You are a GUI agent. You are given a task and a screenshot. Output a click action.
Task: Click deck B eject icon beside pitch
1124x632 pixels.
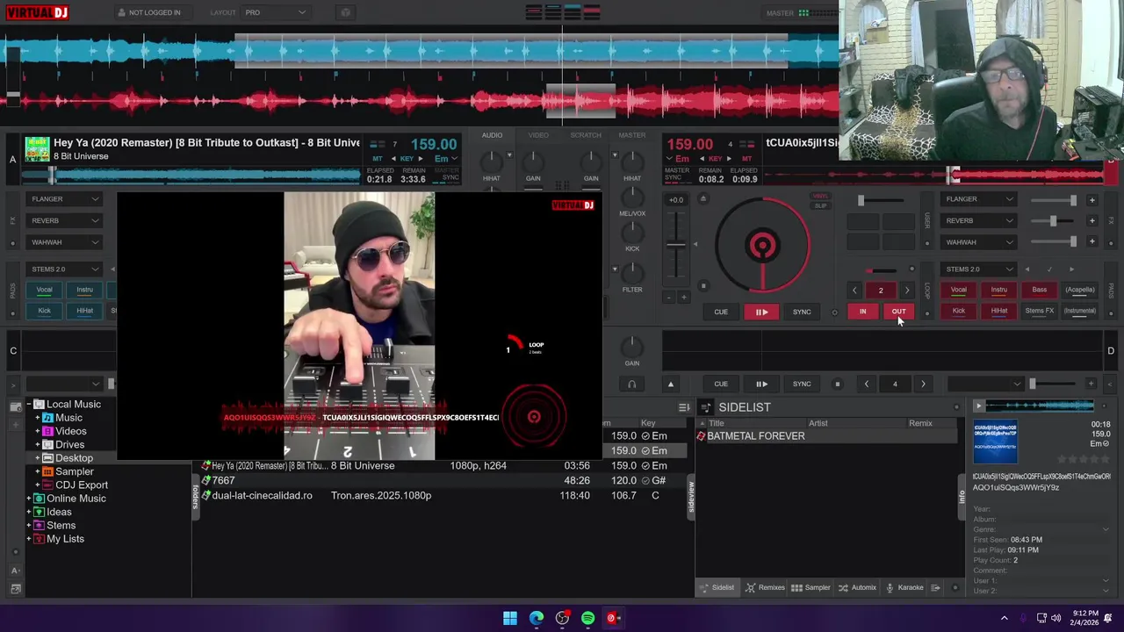pyautogui.click(x=702, y=199)
